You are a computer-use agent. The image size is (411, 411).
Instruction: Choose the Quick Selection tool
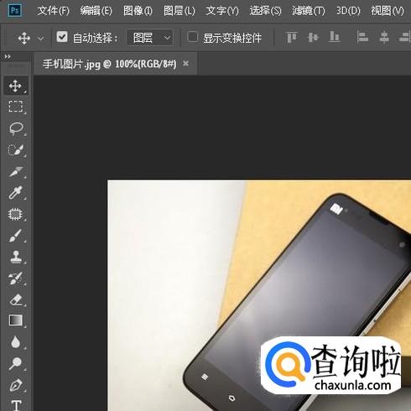point(16,150)
